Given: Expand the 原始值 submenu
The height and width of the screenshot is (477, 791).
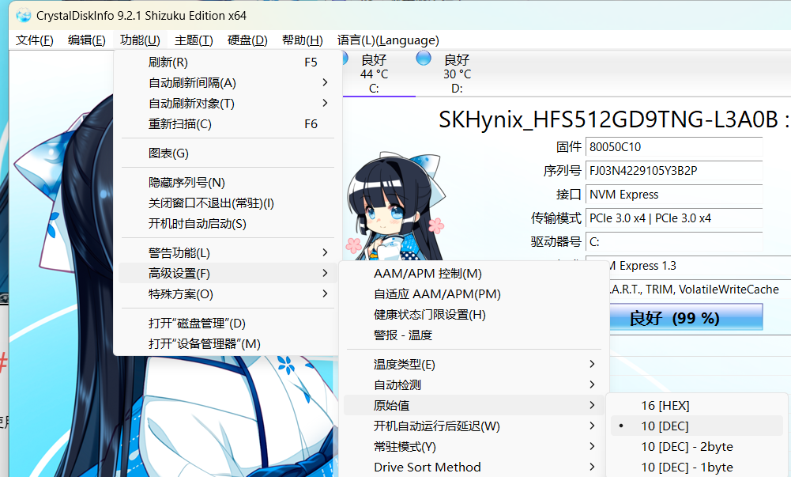Looking at the screenshot, I should pyautogui.click(x=473, y=405).
